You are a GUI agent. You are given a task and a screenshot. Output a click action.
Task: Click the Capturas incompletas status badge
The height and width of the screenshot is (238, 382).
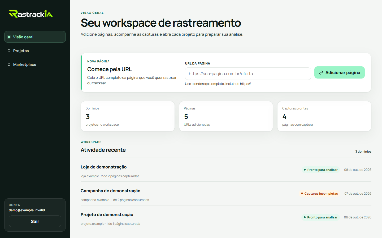coord(319,194)
